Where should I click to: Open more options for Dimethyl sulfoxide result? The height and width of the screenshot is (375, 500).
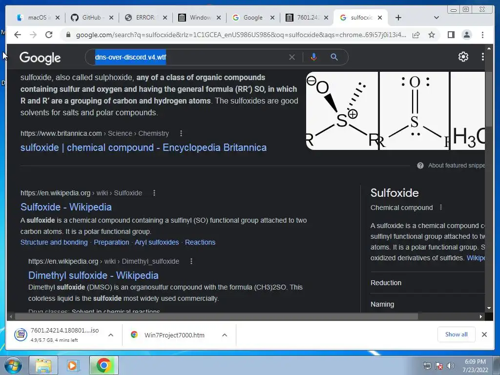(x=191, y=261)
